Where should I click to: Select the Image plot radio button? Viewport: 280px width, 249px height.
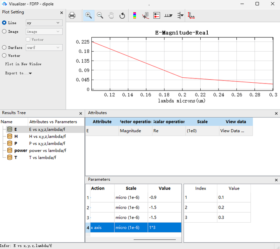coord(4,31)
